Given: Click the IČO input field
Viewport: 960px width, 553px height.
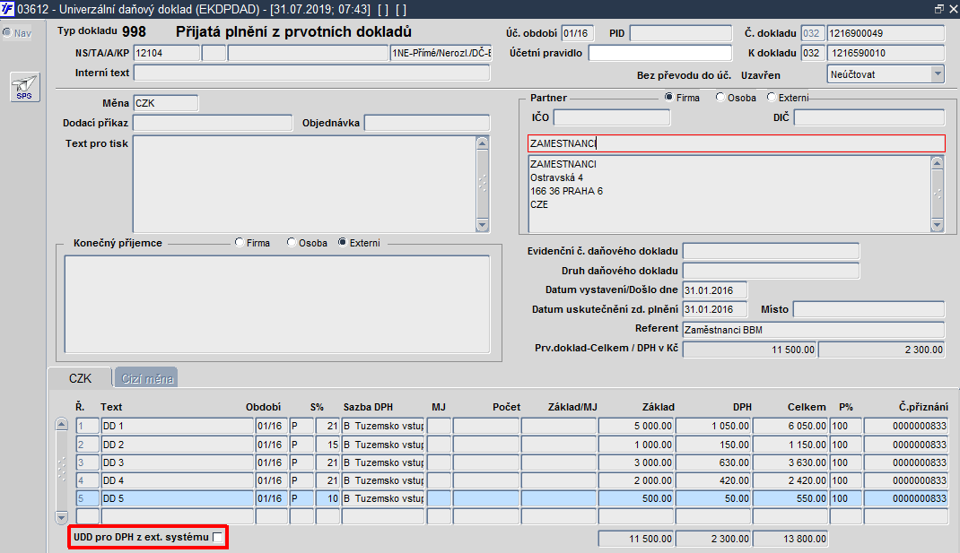Looking at the screenshot, I should [612, 117].
